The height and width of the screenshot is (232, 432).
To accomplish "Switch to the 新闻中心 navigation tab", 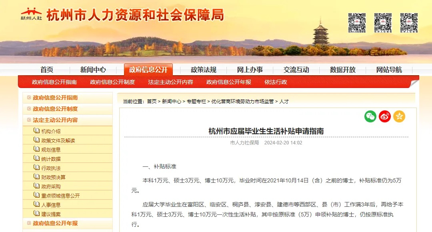I will (x=93, y=70).
